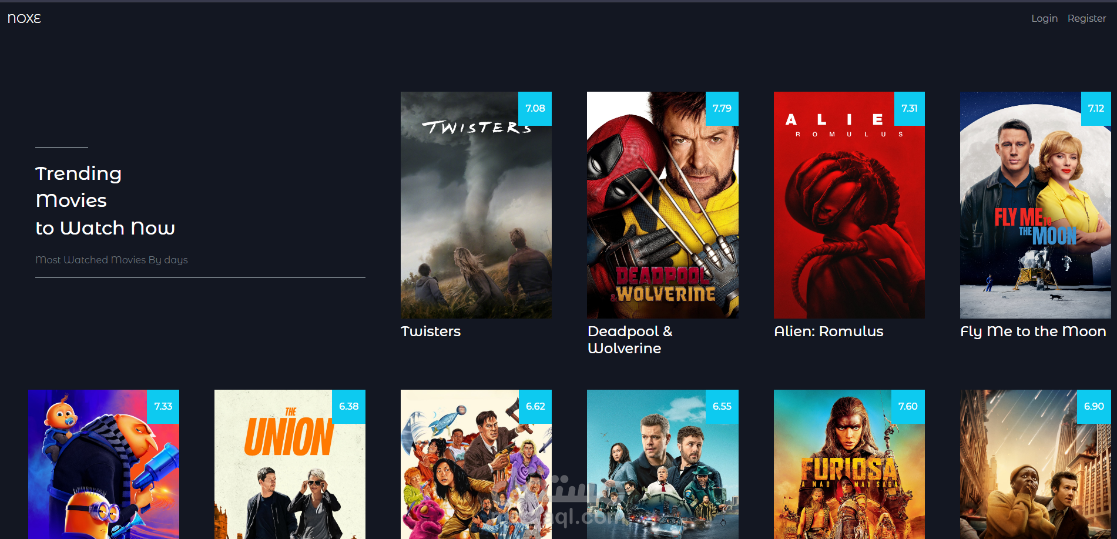Click the 7.12 rating badge

coord(1096,109)
